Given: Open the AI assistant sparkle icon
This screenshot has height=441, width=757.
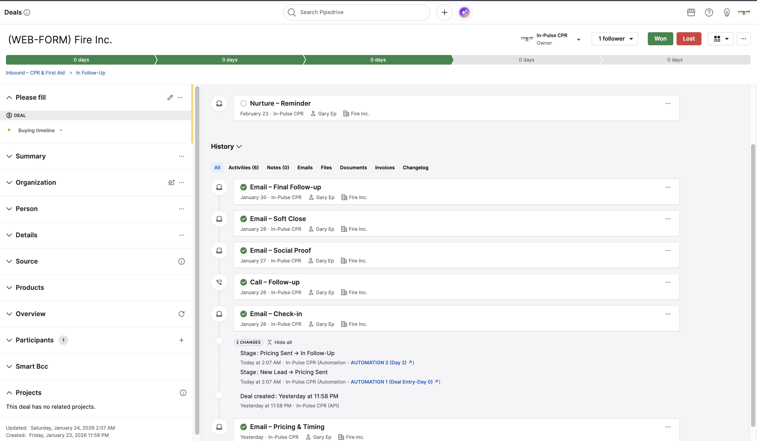Looking at the screenshot, I should coord(464,12).
